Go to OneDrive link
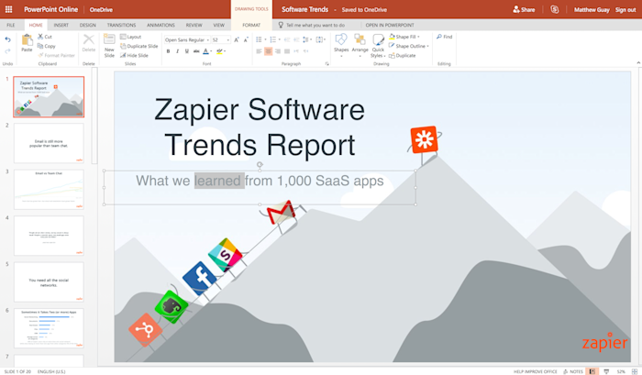The height and width of the screenshot is (375, 642). click(101, 9)
